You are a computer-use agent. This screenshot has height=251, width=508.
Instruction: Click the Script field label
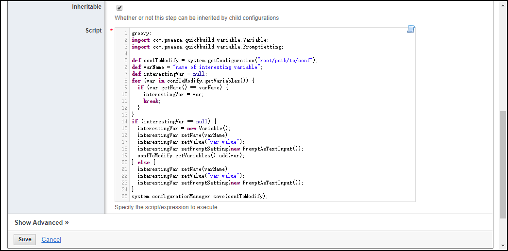(93, 31)
